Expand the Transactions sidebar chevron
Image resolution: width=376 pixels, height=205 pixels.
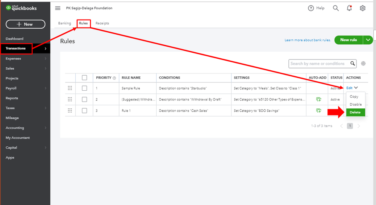click(x=45, y=49)
